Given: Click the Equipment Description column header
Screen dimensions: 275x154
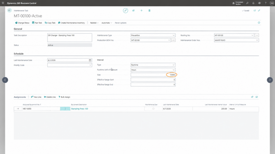Looking at the screenshot, I should pos(79,105).
